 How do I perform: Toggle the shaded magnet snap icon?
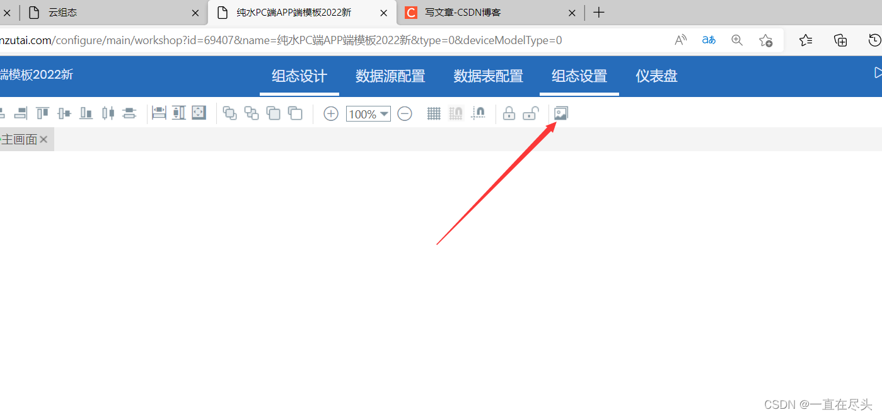(456, 114)
